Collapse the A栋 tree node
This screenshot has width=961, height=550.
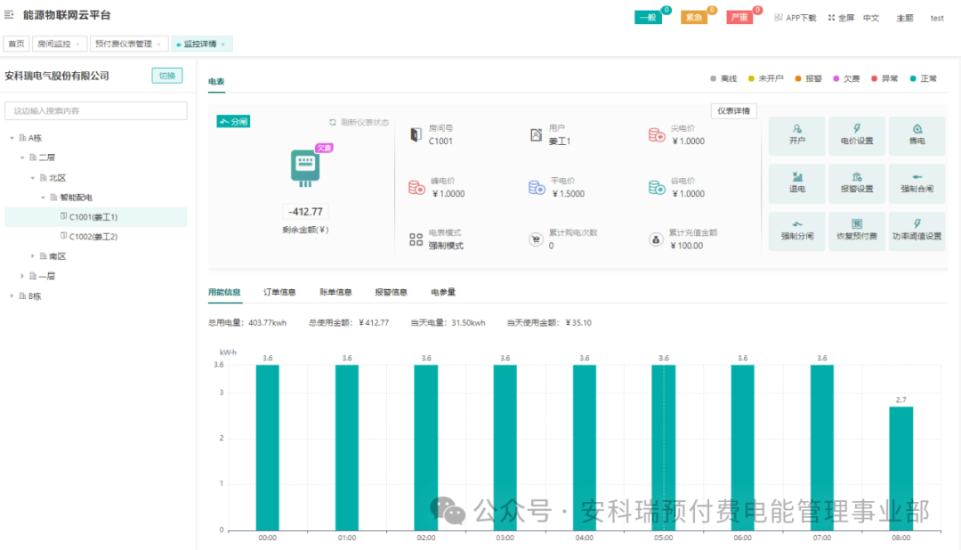[12, 138]
